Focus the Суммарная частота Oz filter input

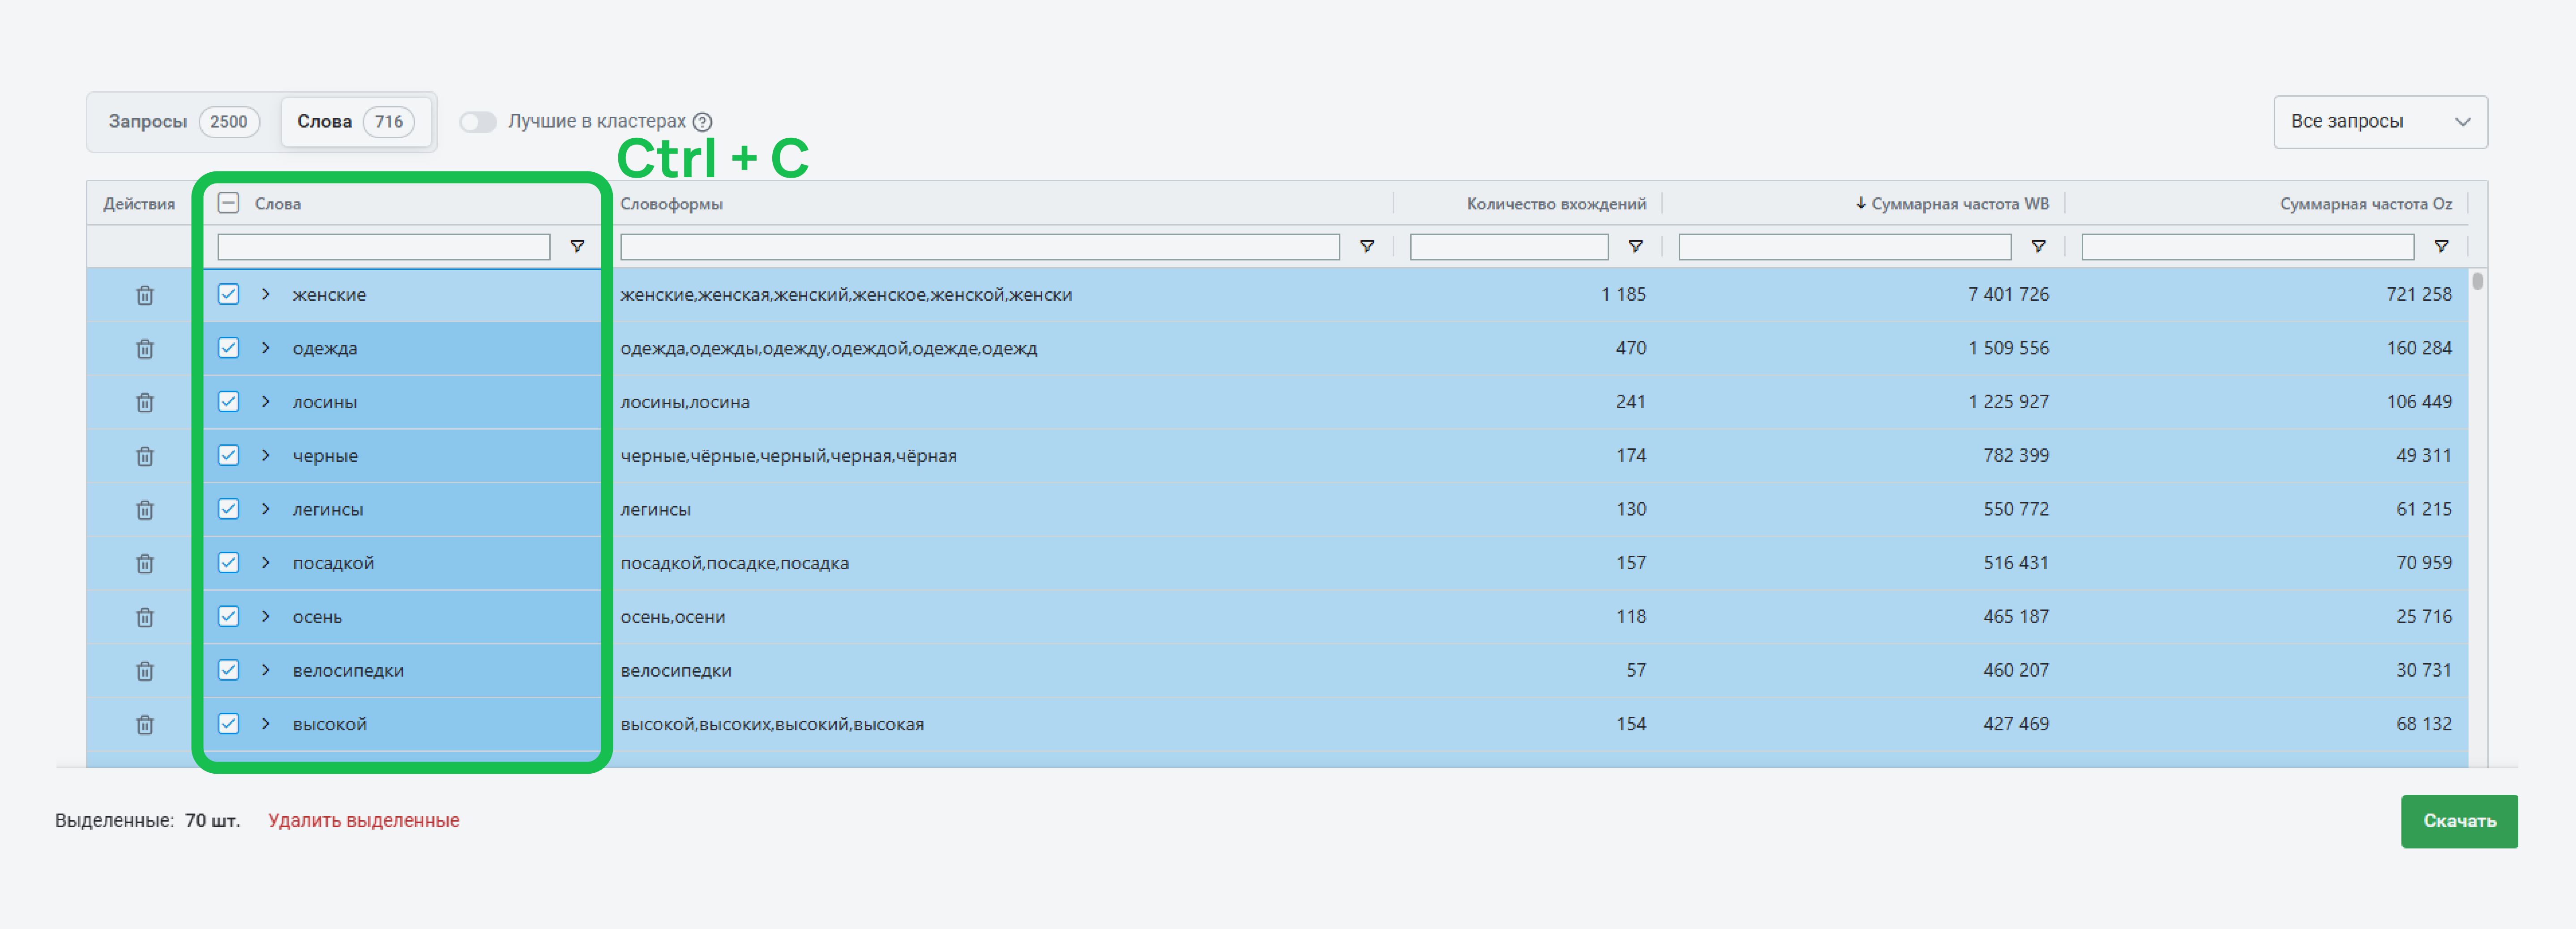2248,247
